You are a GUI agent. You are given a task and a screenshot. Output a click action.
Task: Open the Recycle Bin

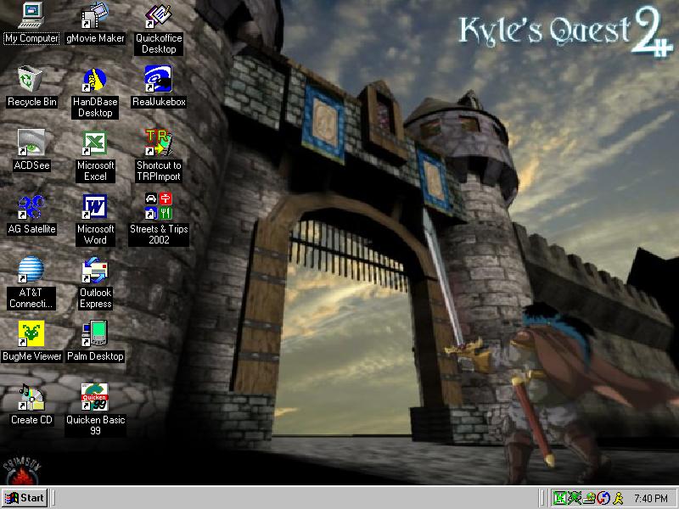point(31,80)
